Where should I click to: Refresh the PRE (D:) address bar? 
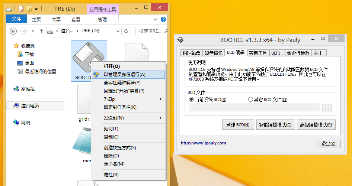(x=126, y=31)
